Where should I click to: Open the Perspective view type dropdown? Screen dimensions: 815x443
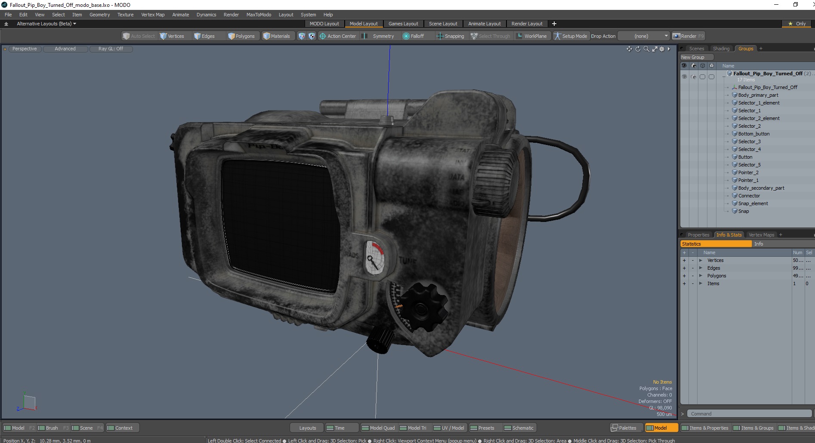(x=25, y=49)
